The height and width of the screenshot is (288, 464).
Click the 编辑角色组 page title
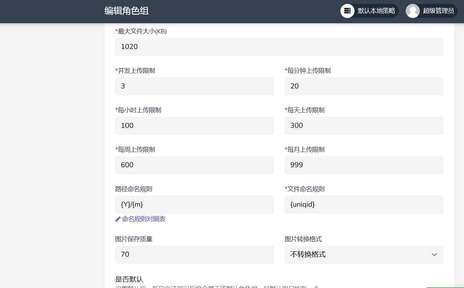(126, 11)
